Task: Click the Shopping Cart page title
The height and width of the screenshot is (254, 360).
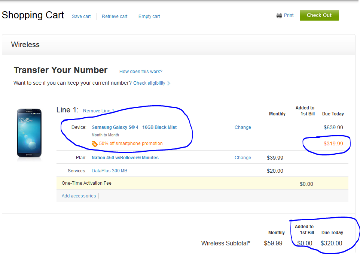Action: click(x=33, y=15)
